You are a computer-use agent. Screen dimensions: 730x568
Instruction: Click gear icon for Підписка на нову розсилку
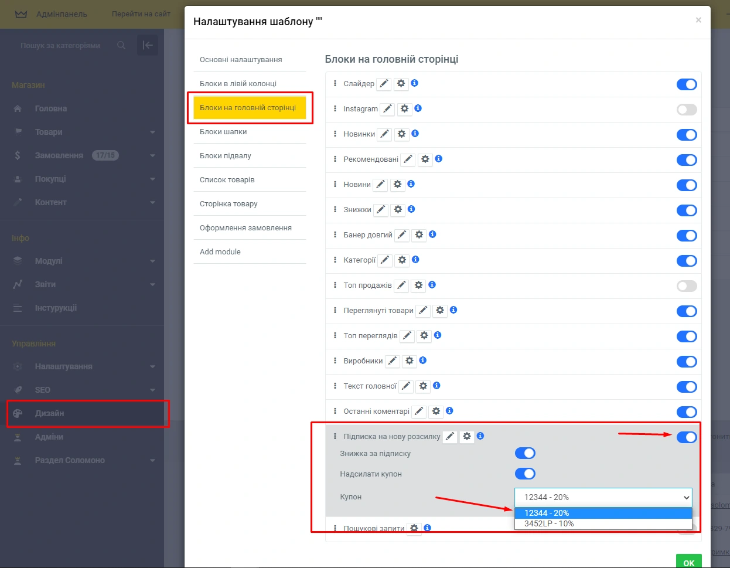point(466,437)
